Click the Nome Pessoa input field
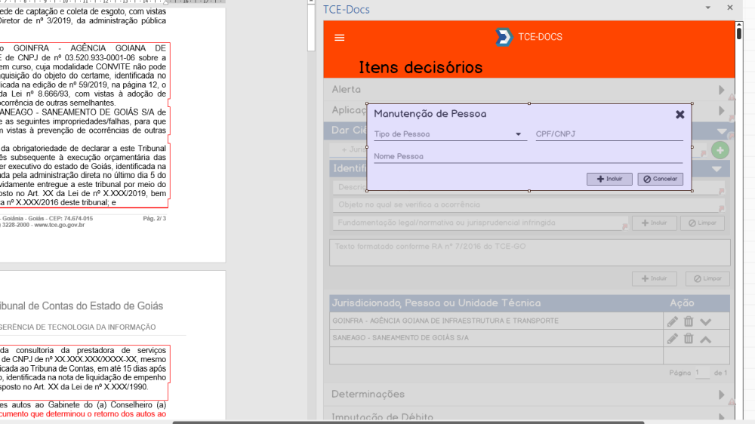The width and height of the screenshot is (755, 424). click(x=528, y=157)
